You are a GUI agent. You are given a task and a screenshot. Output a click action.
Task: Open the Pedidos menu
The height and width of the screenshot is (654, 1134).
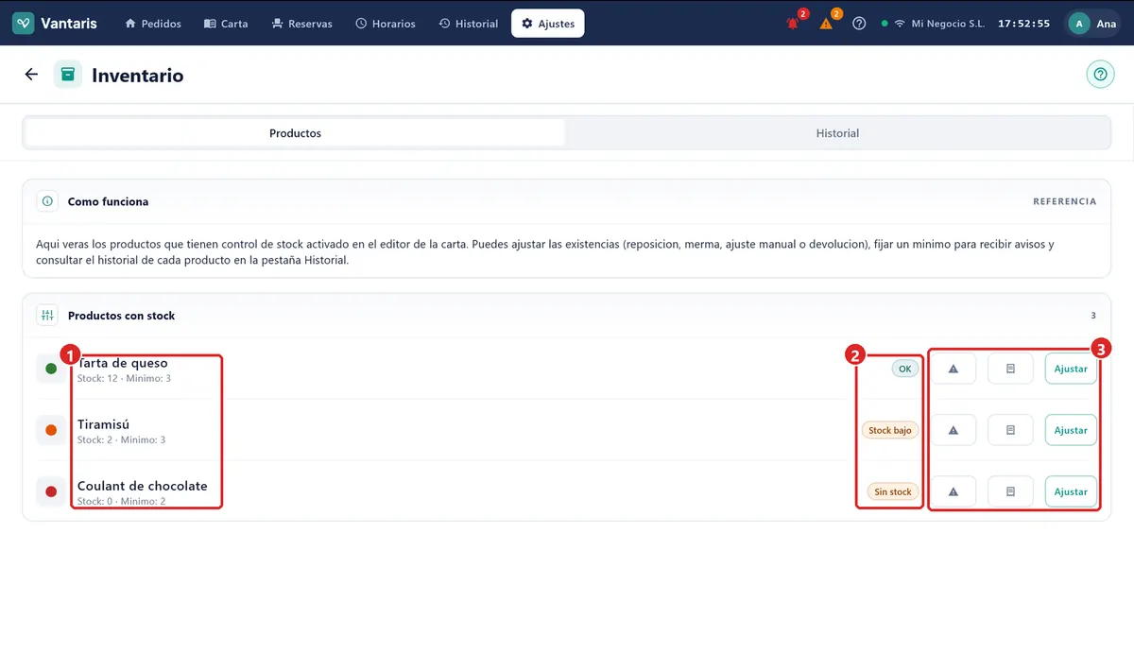(x=153, y=24)
